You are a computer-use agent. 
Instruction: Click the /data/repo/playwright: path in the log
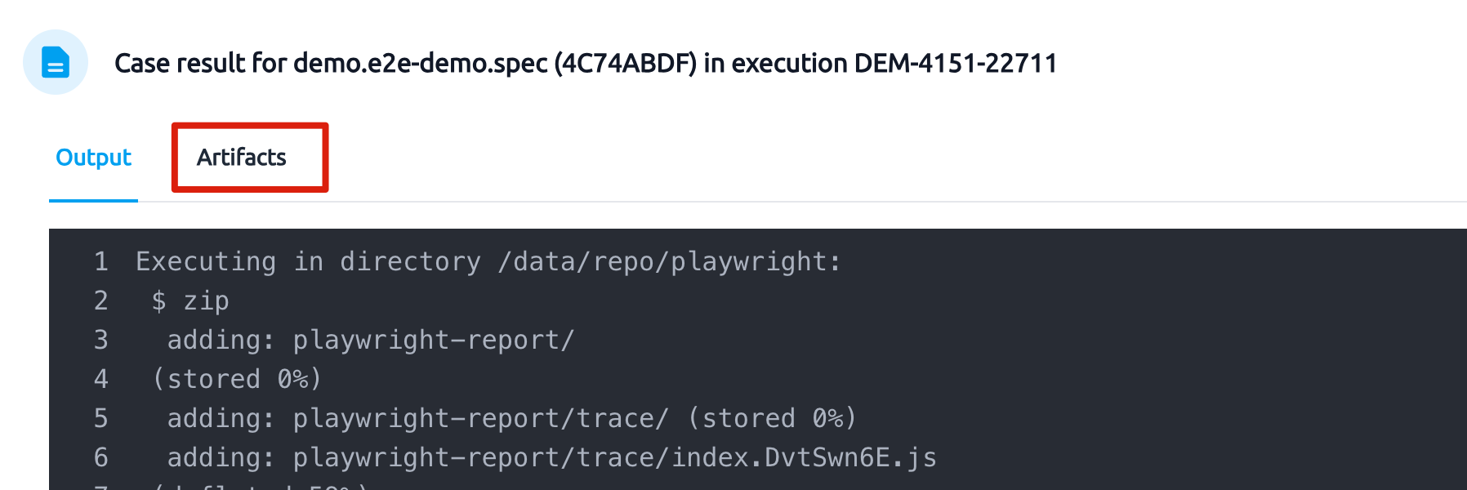(670, 261)
